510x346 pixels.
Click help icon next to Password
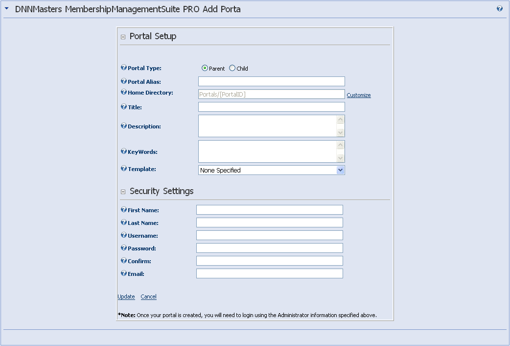coord(123,248)
